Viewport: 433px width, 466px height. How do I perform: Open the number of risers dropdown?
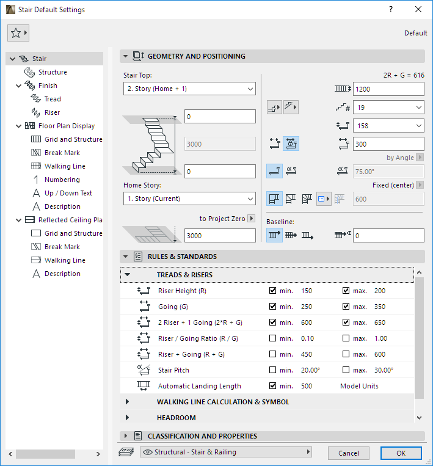click(388, 107)
